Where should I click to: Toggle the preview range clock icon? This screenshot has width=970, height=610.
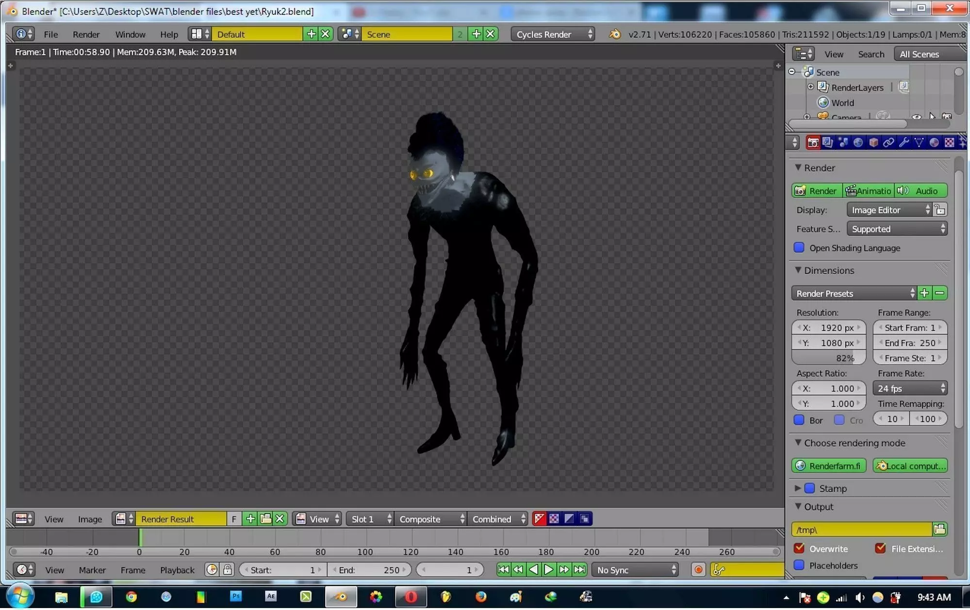[212, 570]
